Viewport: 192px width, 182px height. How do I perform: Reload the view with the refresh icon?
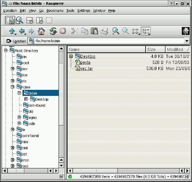pos(53,31)
